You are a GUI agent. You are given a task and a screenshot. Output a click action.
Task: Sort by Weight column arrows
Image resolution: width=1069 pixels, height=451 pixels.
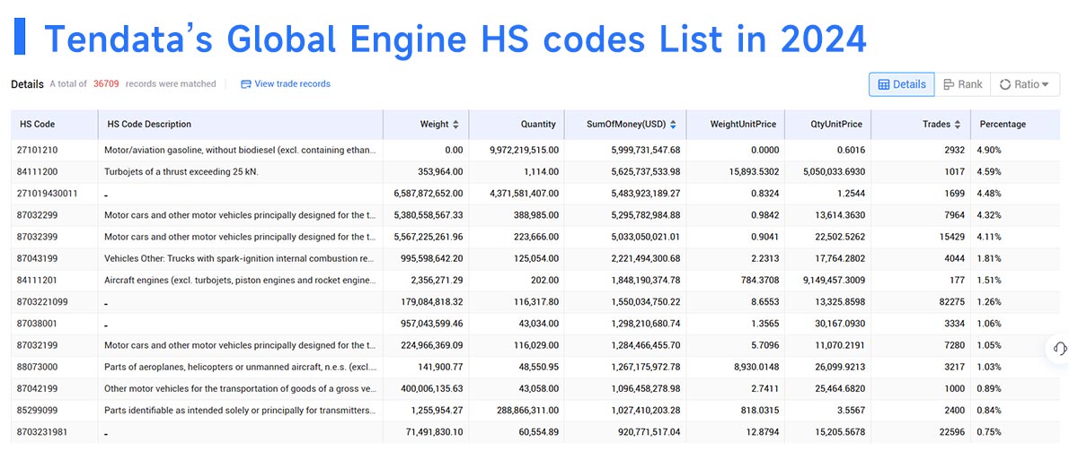[456, 125]
